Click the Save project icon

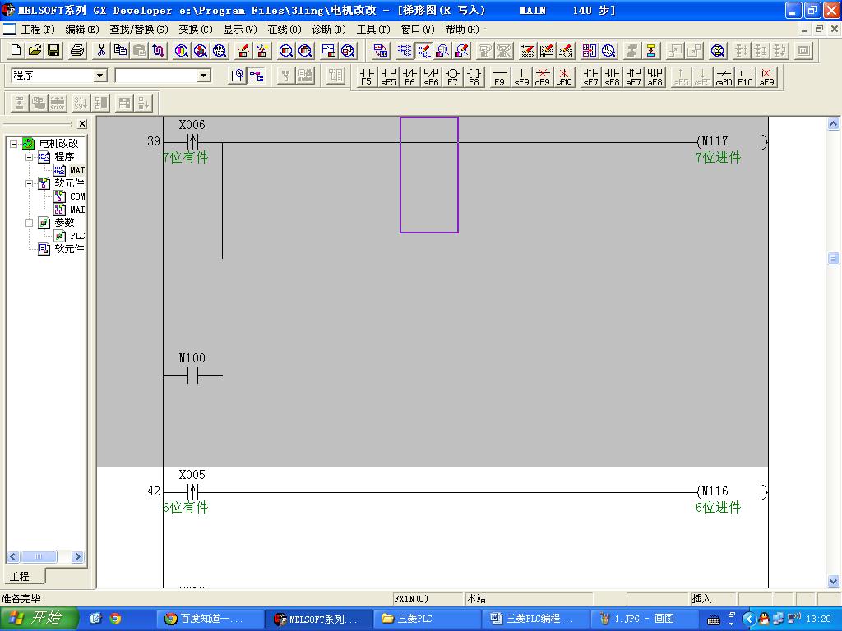coord(53,51)
